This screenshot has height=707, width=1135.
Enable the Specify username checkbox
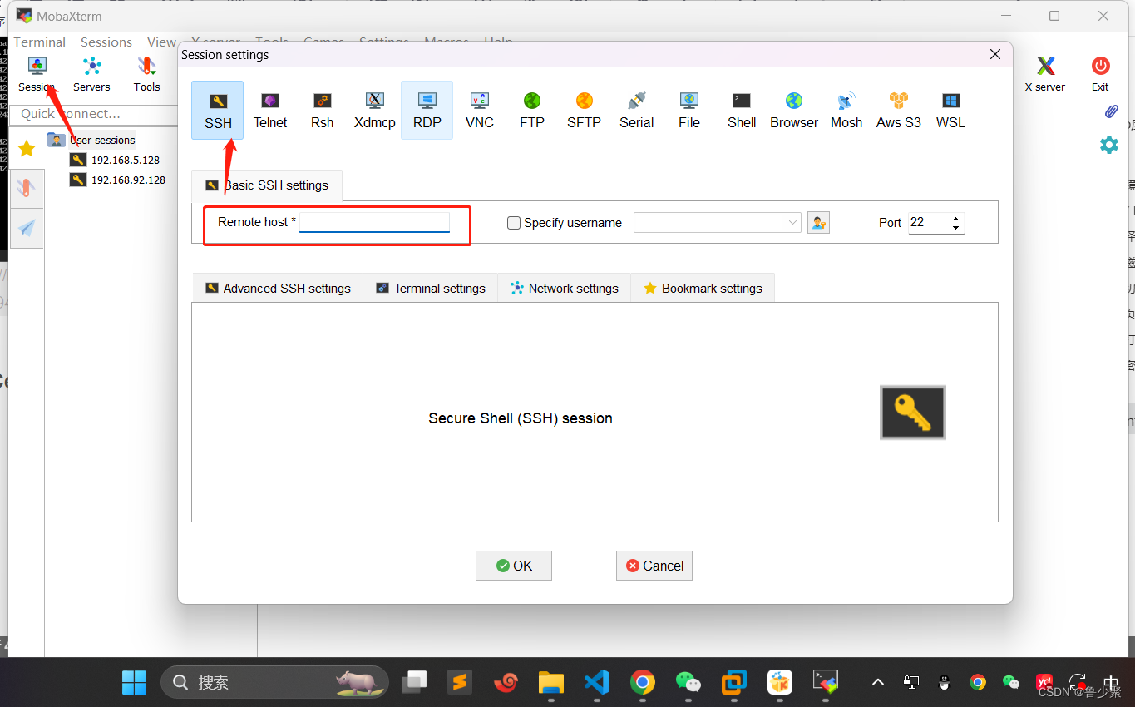pyautogui.click(x=514, y=223)
